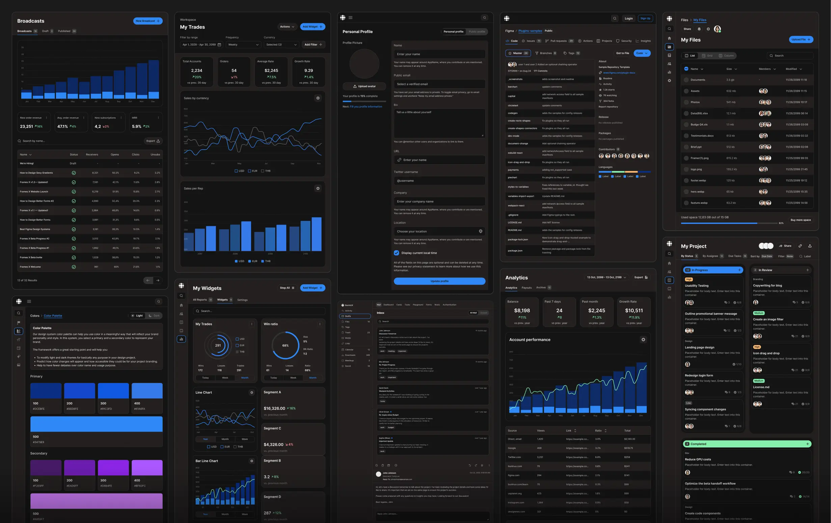Select the Documents row checkbox
This screenshot has height=523, width=831.
click(686, 80)
